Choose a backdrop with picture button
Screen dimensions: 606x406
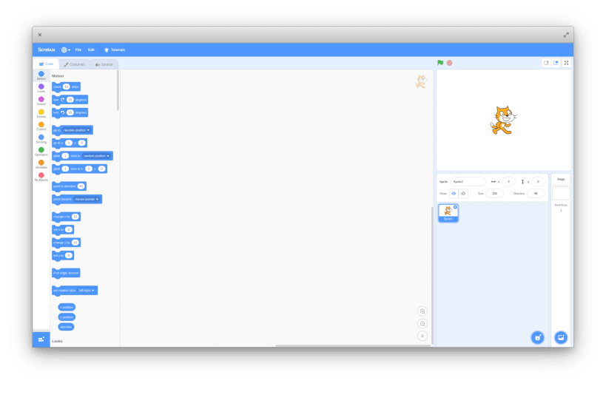pos(561,338)
